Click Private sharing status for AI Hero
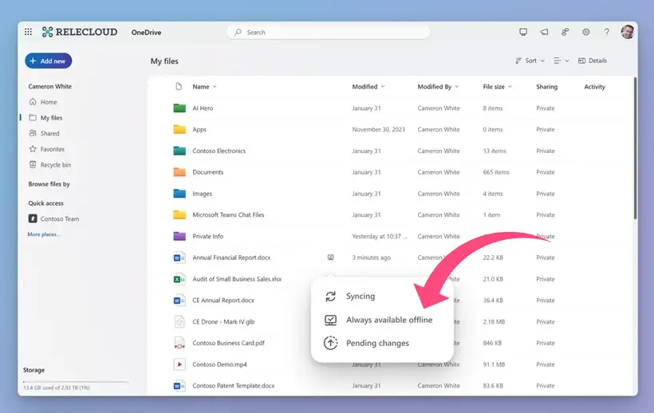The image size is (654, 413). click(546, 108)
